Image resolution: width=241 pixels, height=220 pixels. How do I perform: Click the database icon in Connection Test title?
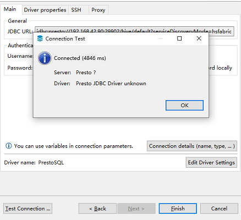tap(40, 38)
